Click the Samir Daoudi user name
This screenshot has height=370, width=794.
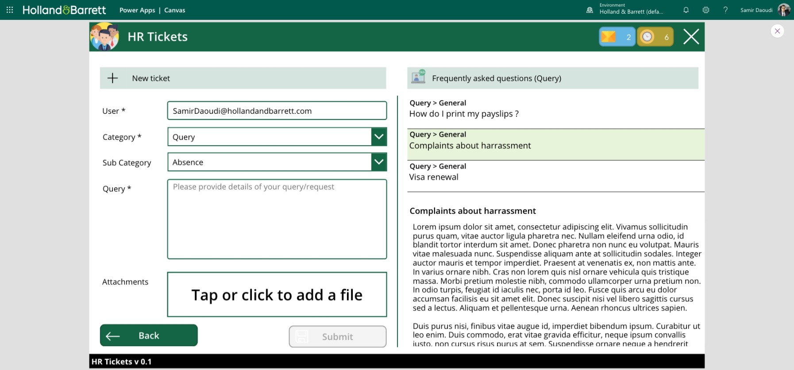[756, 10]
